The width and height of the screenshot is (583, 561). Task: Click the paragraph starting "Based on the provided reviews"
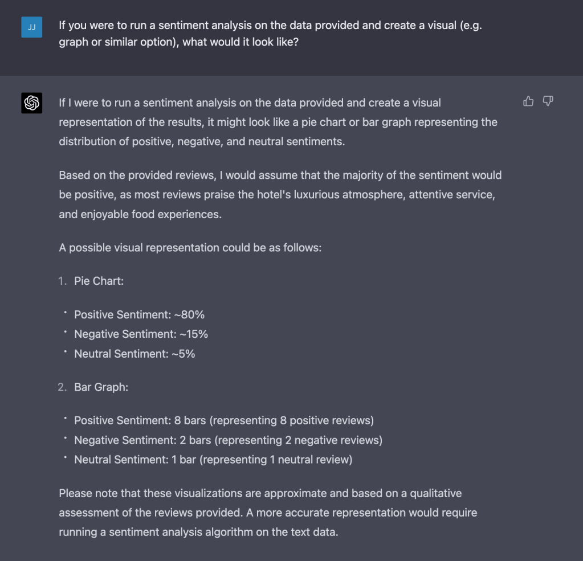280,195
